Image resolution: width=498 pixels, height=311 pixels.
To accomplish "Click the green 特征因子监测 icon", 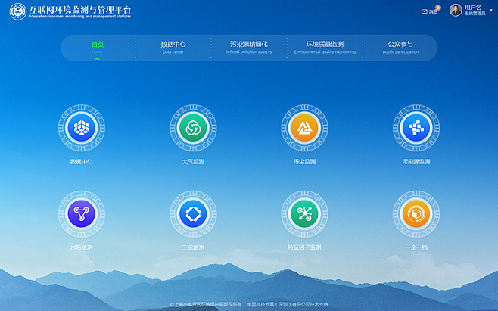I will click(x=303, y=213).
